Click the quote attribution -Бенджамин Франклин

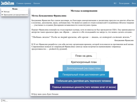tap(124, 40)
